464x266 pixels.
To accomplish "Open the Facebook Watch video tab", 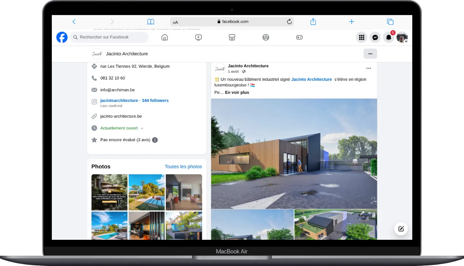I will [x=198, y=37].
